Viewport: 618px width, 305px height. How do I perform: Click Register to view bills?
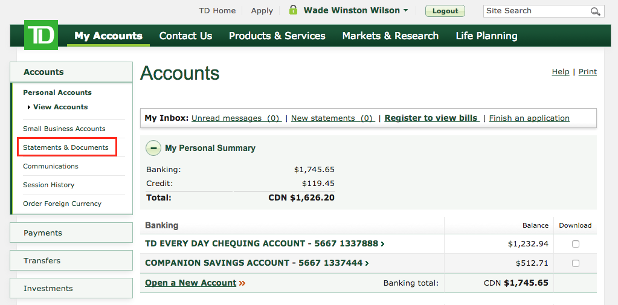tap(432, 118)
